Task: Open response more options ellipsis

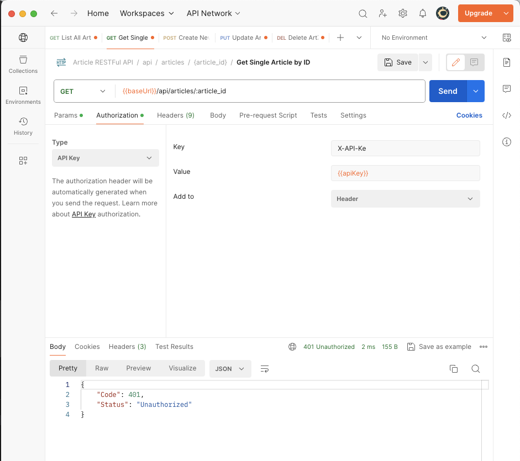Action: (x=484, y=347)
